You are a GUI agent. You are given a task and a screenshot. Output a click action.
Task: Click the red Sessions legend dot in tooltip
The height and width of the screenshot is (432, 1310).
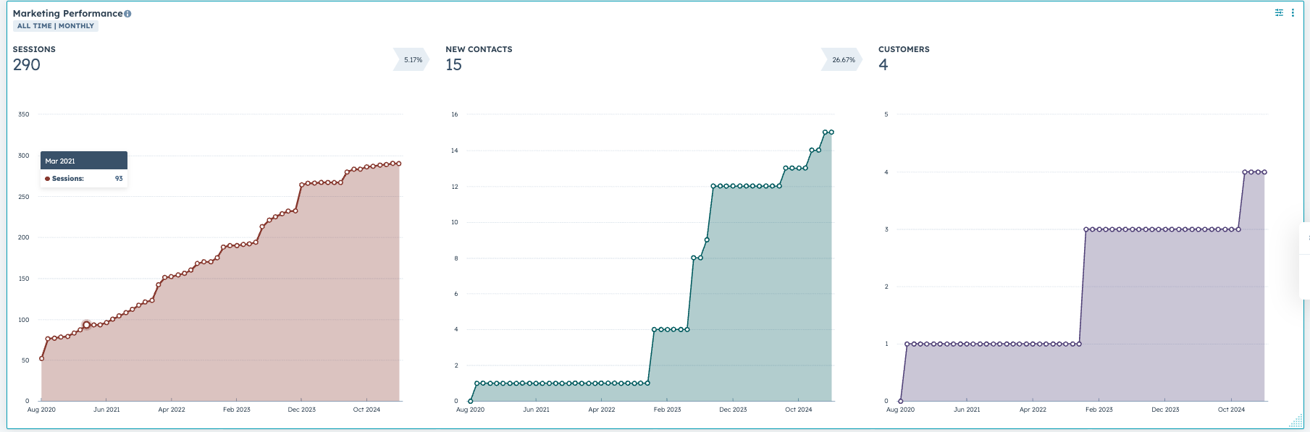(47, 179)
